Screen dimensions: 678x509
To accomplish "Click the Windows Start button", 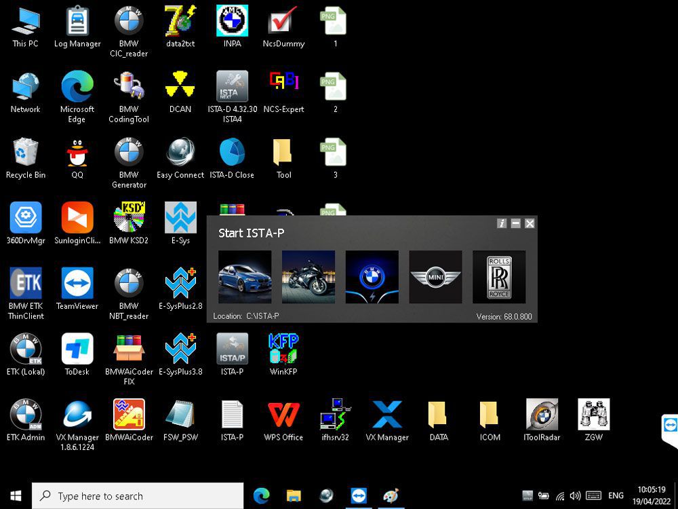I will pos(16,495).
